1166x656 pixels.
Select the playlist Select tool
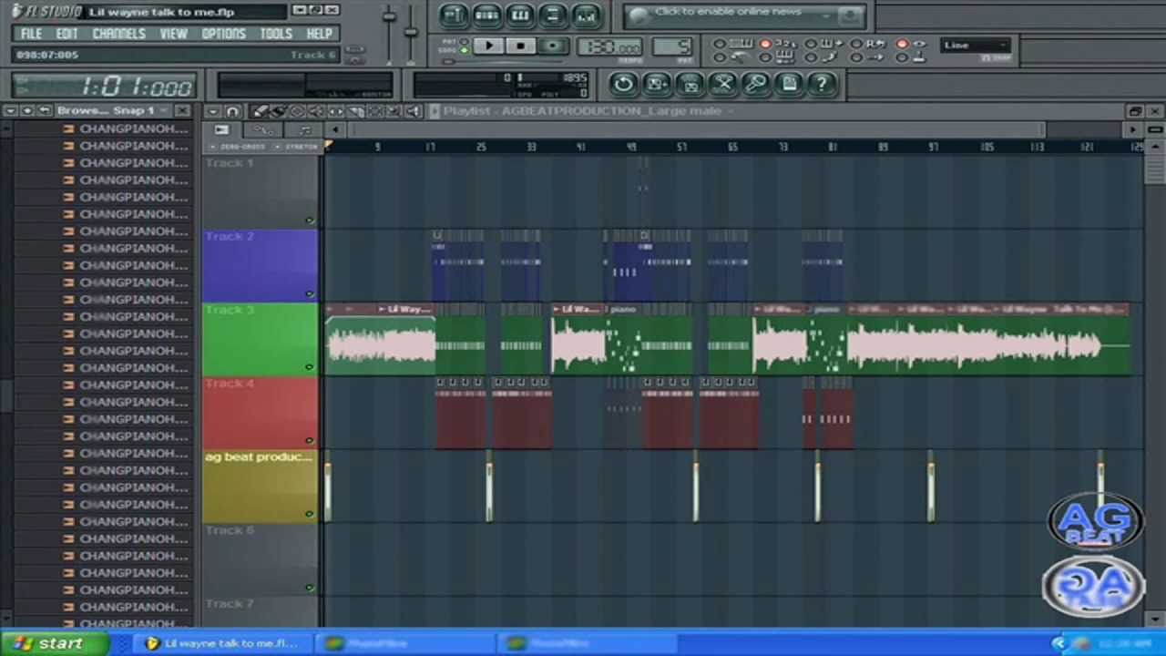(x=374, y=111)
